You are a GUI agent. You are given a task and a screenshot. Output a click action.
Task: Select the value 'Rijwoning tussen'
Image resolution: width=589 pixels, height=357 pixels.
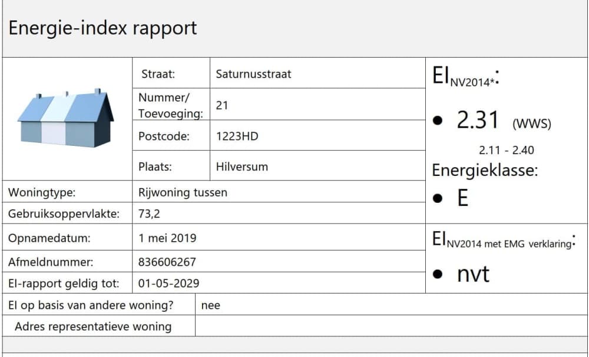[183, 192]
